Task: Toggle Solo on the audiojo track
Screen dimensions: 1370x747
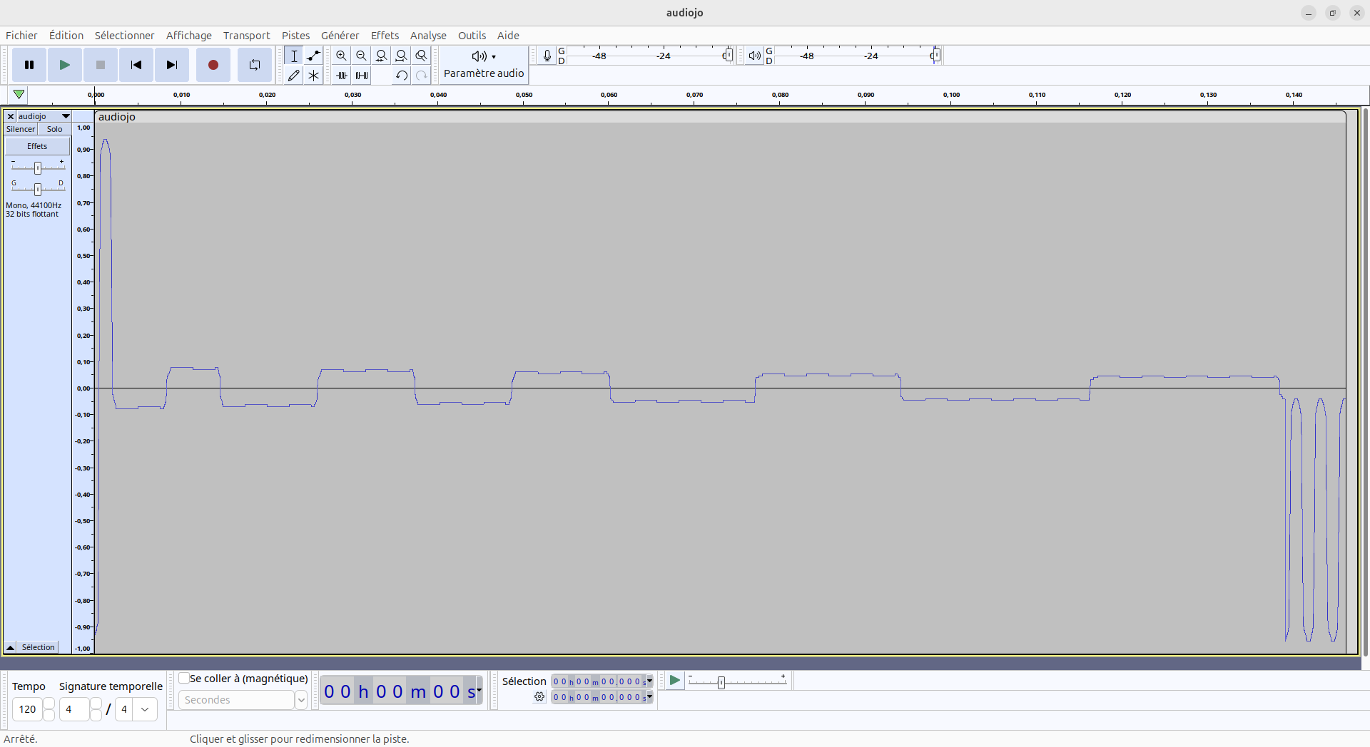Action: [54, 129]
